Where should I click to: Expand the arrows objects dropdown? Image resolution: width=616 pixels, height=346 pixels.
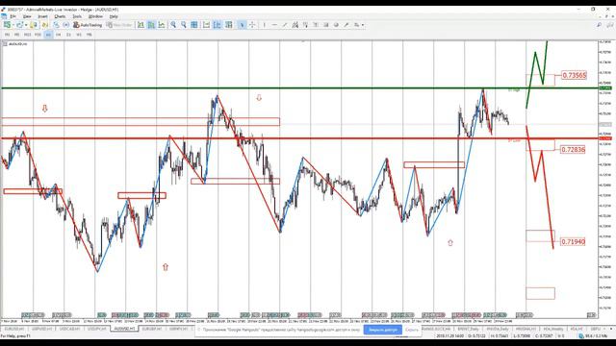(x=362, y=25)
